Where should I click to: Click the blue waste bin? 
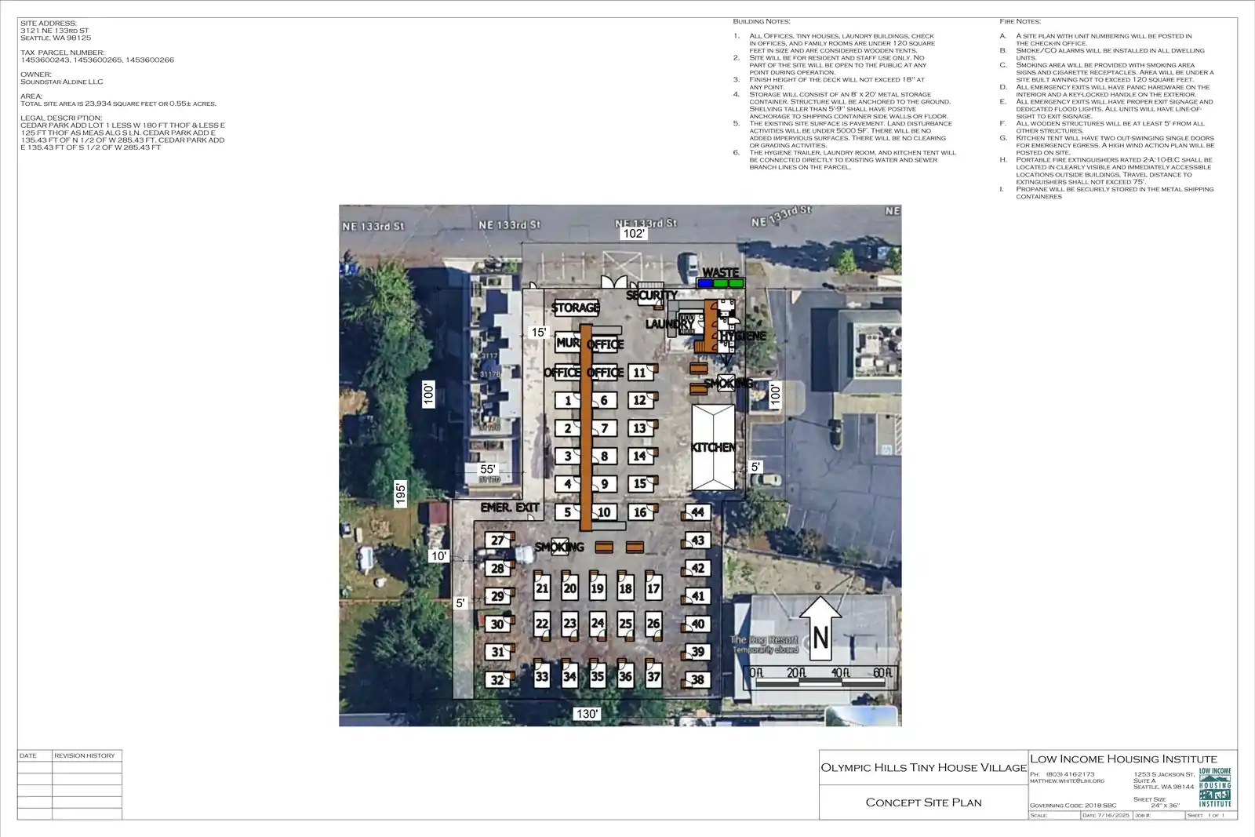click(705, 283)
